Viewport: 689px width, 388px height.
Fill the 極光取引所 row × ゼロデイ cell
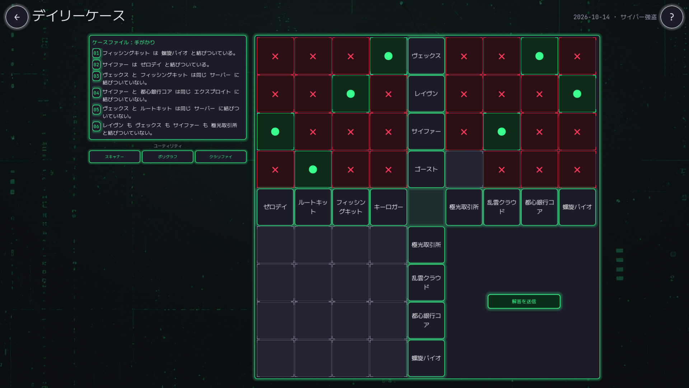point(275,245)
